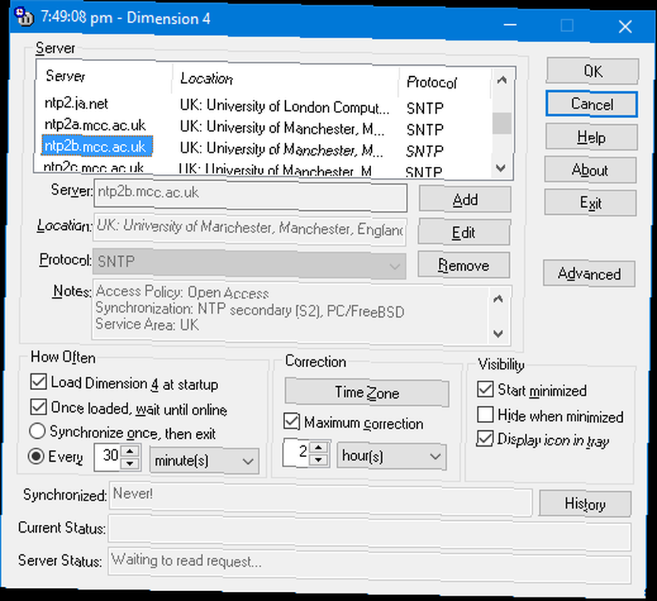Screen dimensions: 657x601
Task: Click the Notes text area
Action: pyautogui.click(x=290, y=311)
